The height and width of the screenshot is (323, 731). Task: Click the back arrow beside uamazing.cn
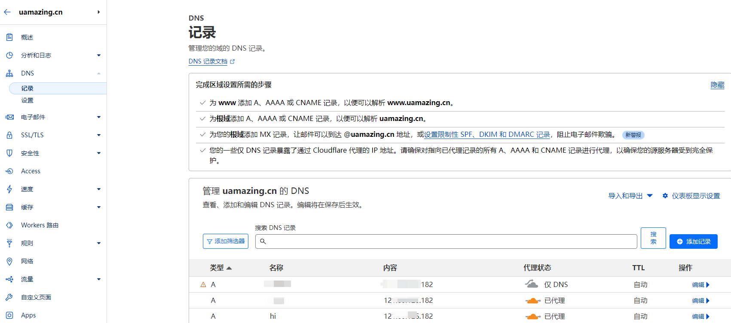coord(7,12)
